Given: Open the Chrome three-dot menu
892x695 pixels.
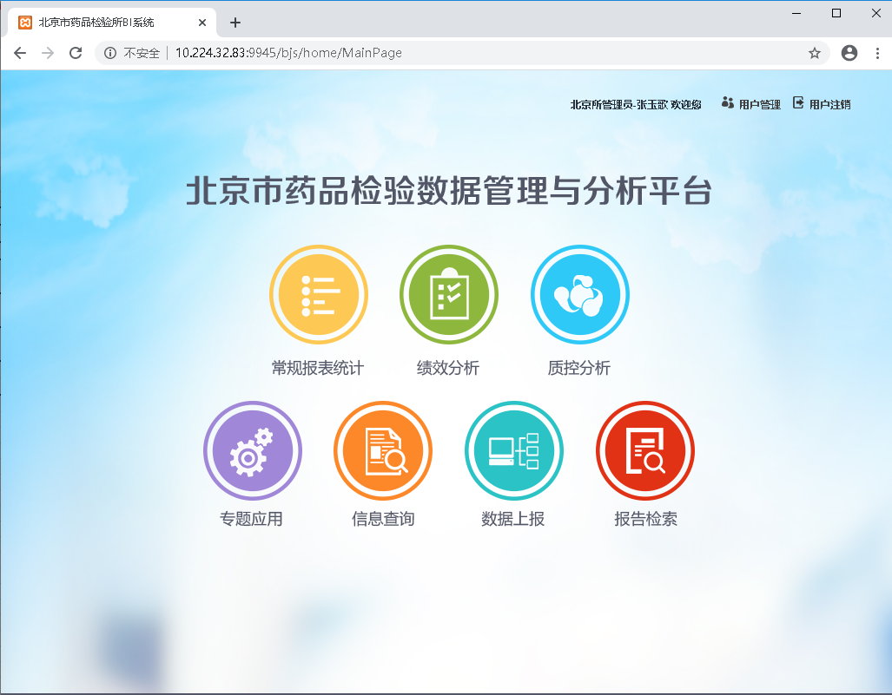Looking at the screenshot, I should 876,53.
